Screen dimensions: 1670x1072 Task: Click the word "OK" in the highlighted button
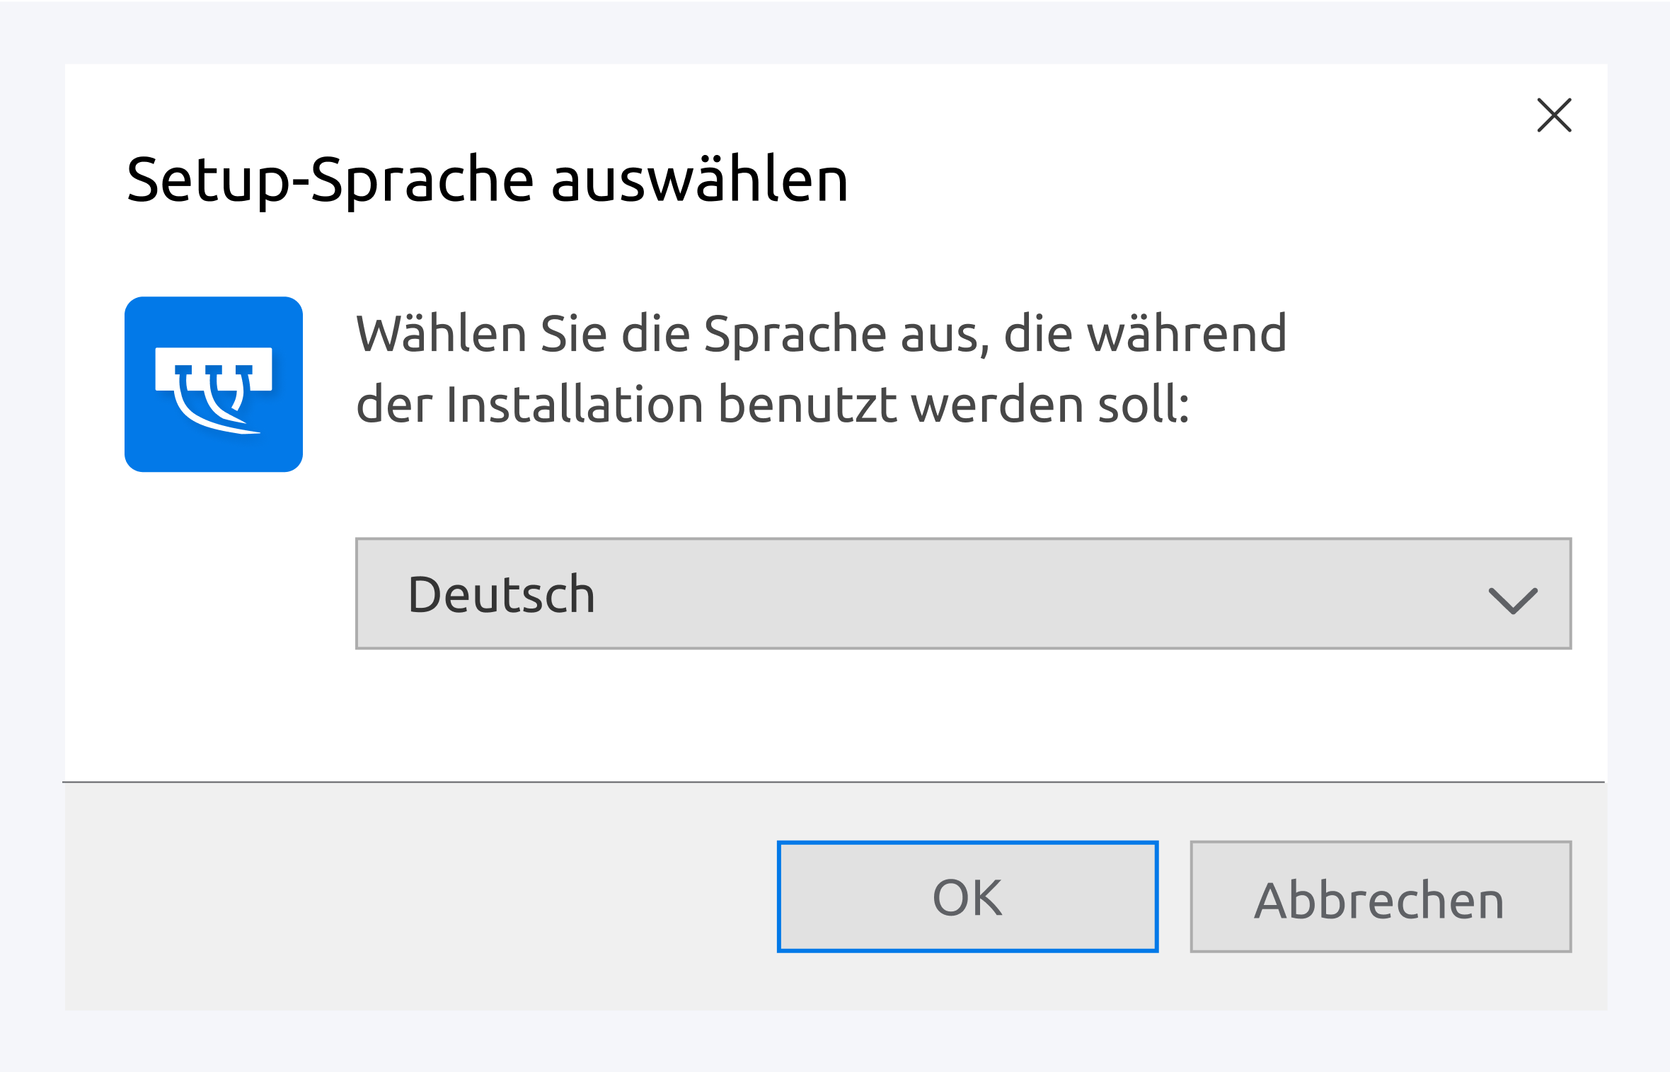pyautogui.click(x=967, y=897)
